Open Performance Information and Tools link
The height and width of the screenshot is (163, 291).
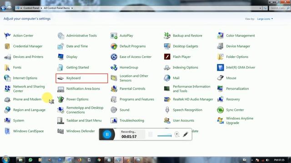coord(191,89)
